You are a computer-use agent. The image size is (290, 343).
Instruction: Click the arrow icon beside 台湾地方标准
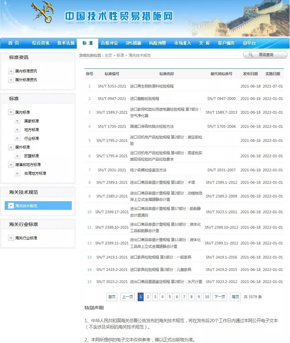pos(17,173)
